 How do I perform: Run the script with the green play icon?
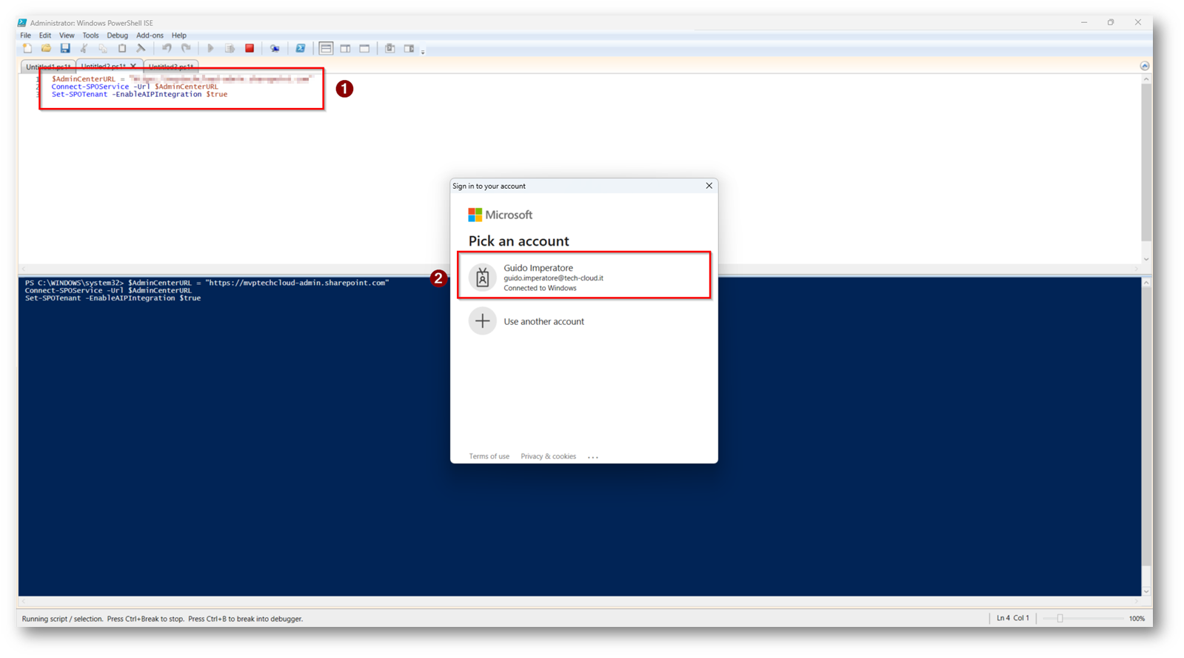tap(211, 49)
